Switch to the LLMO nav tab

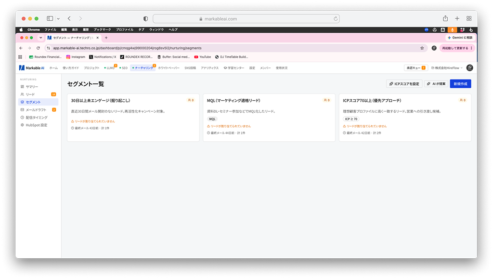[109, 68]
